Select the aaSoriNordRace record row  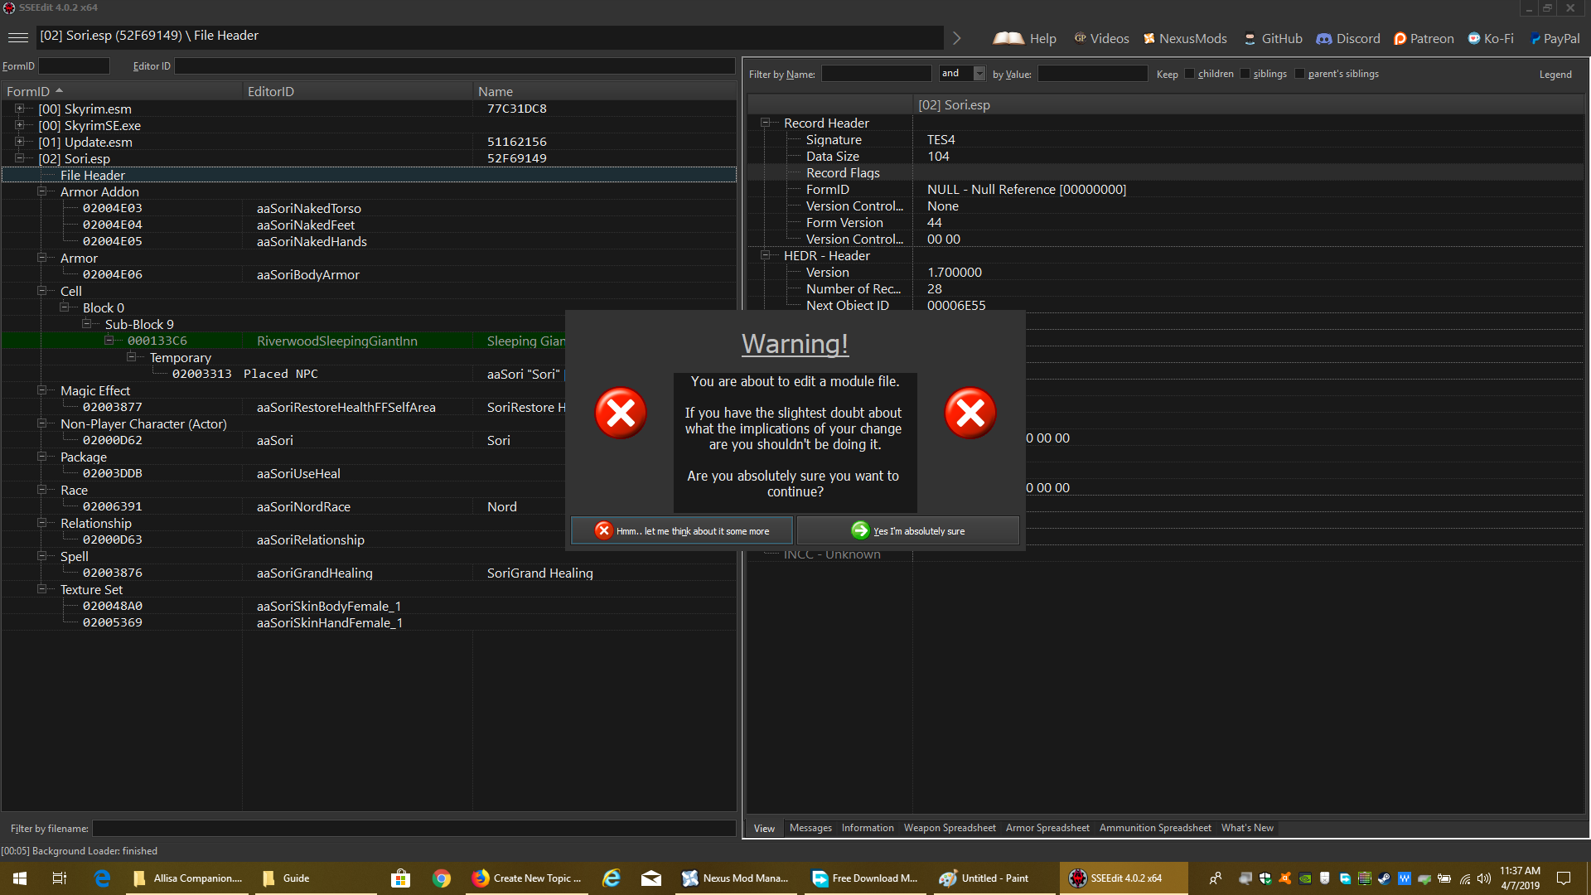pos(369,506)
